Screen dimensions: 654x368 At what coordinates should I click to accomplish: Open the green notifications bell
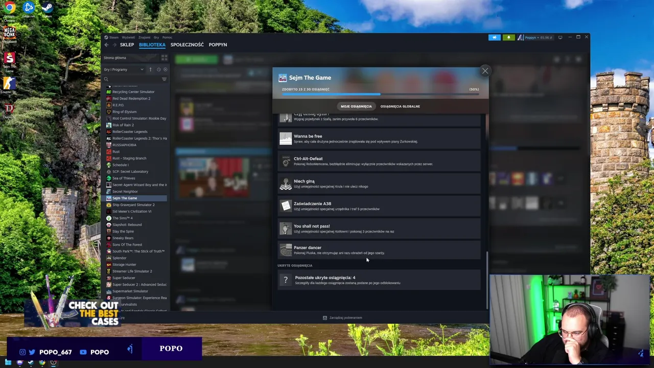point(508,37)
